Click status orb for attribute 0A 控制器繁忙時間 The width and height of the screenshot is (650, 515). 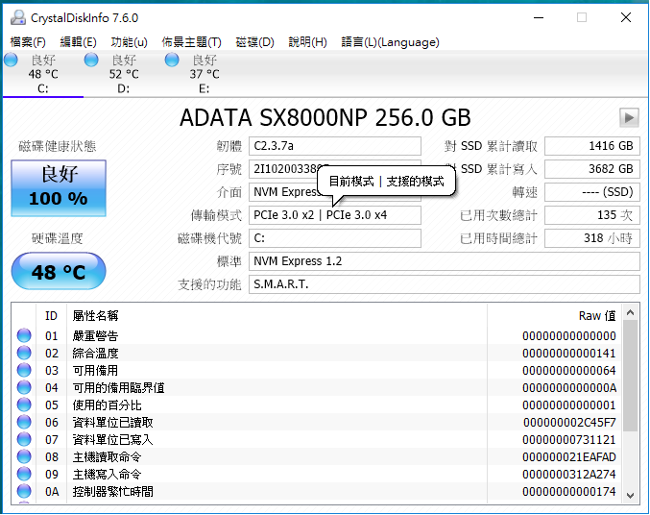(24, 491)
